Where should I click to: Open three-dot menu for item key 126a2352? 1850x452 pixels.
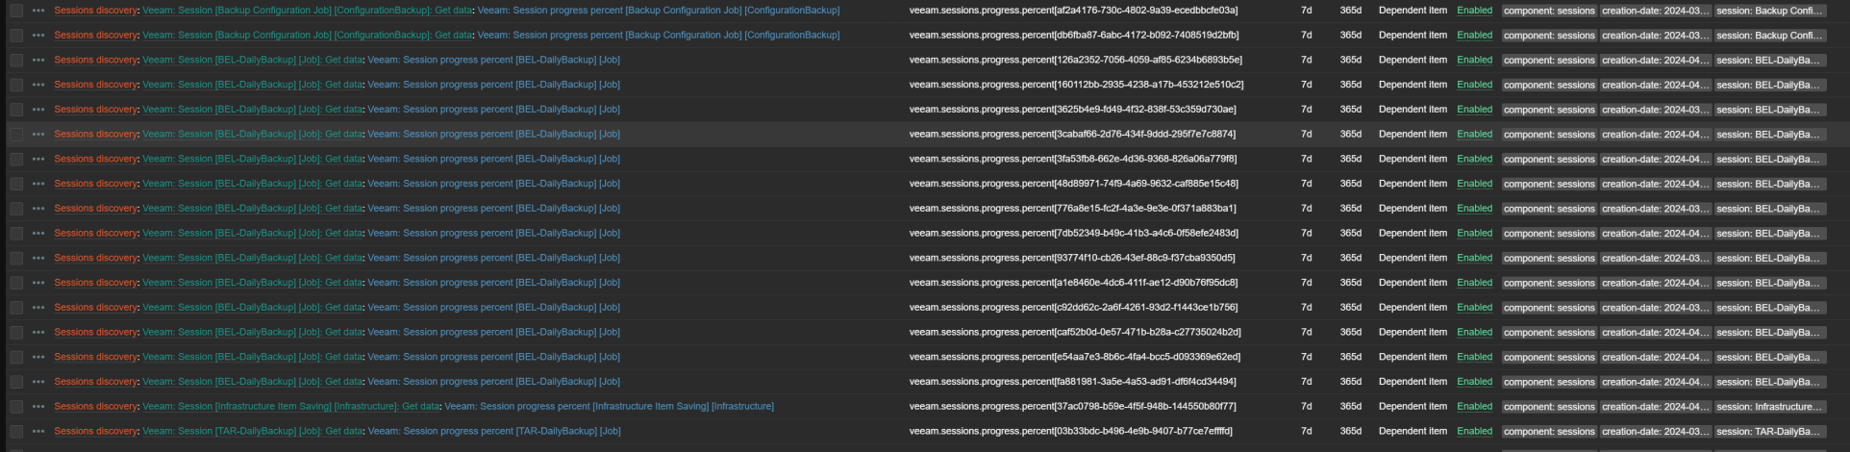[38, 60]
